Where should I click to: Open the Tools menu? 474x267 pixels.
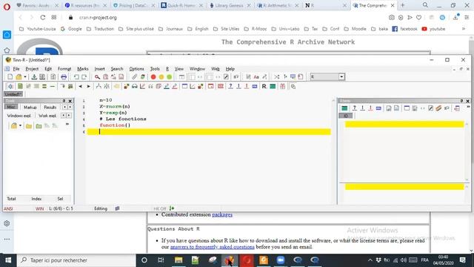[x=155, y=69]
